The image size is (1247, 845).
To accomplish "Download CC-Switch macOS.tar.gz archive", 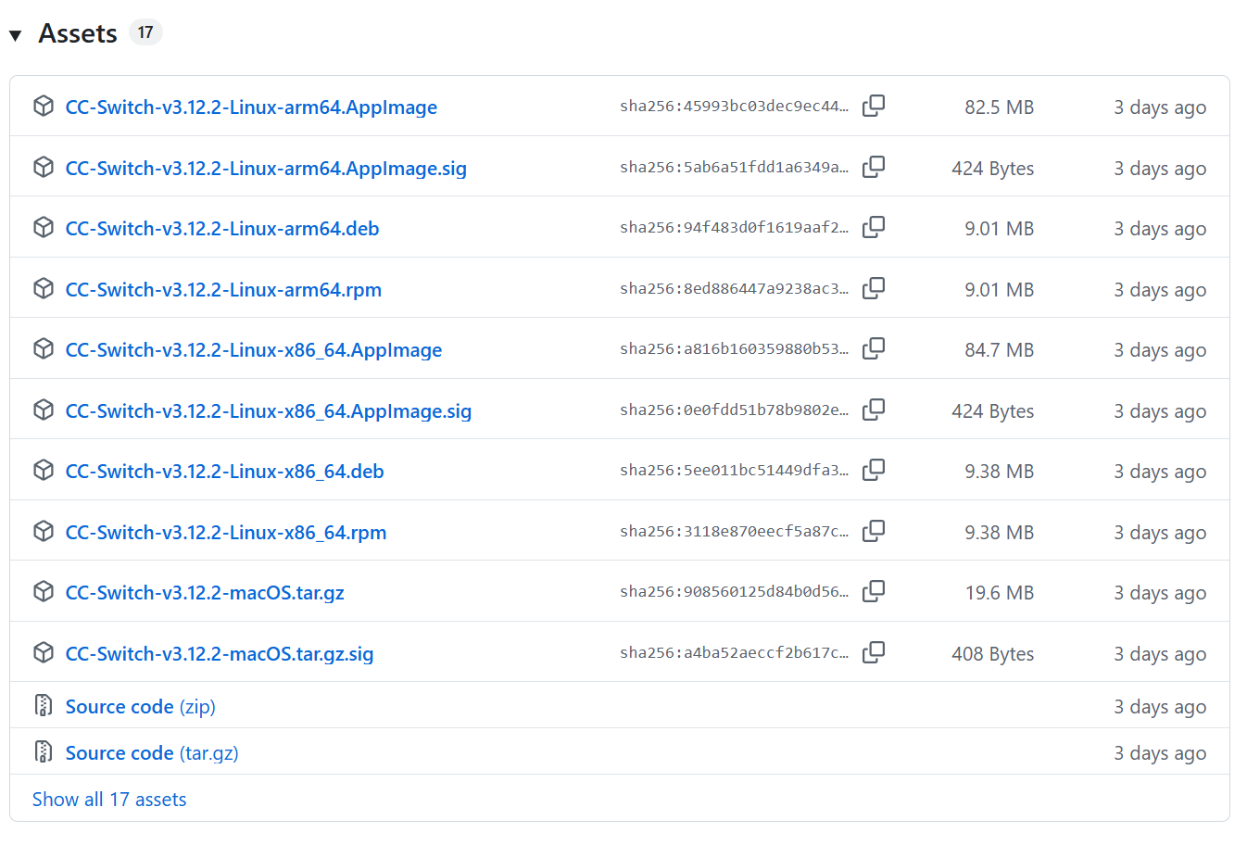I will 205,593.
